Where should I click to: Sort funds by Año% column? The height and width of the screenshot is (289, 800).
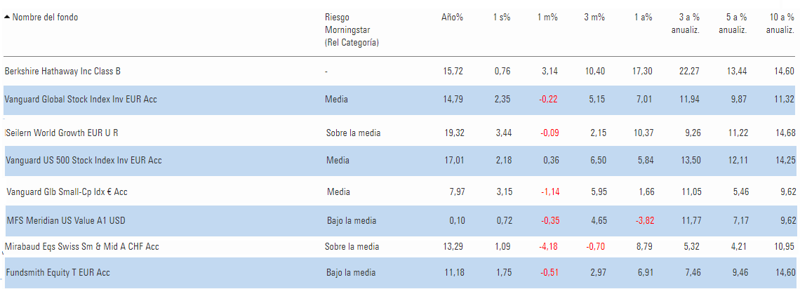(452, 17)
